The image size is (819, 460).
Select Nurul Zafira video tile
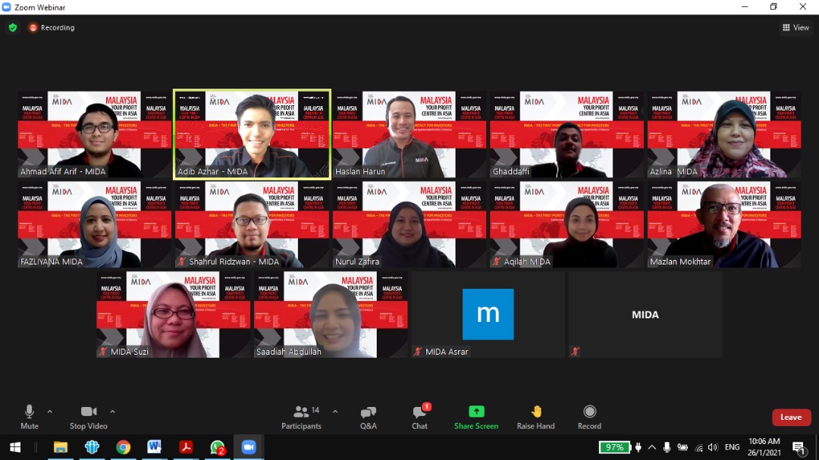click(409, 224)
